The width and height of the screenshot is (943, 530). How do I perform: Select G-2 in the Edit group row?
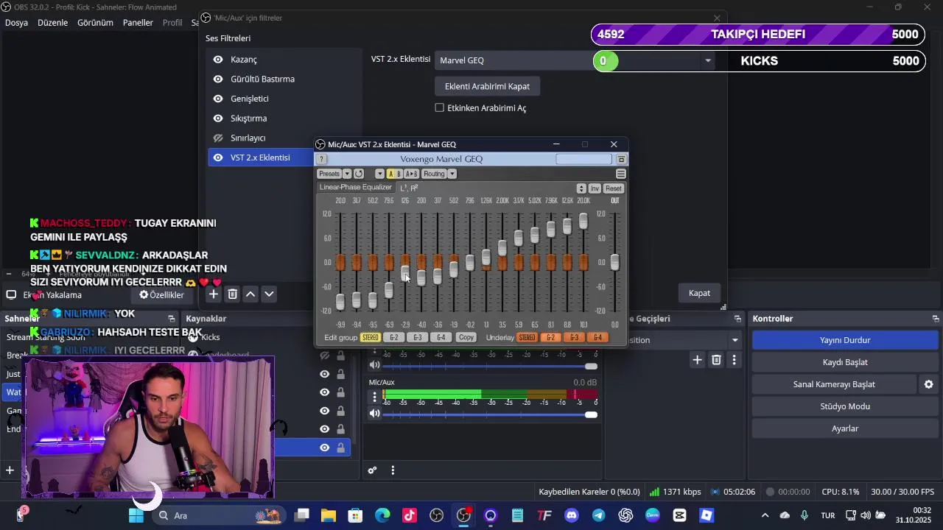394,338
